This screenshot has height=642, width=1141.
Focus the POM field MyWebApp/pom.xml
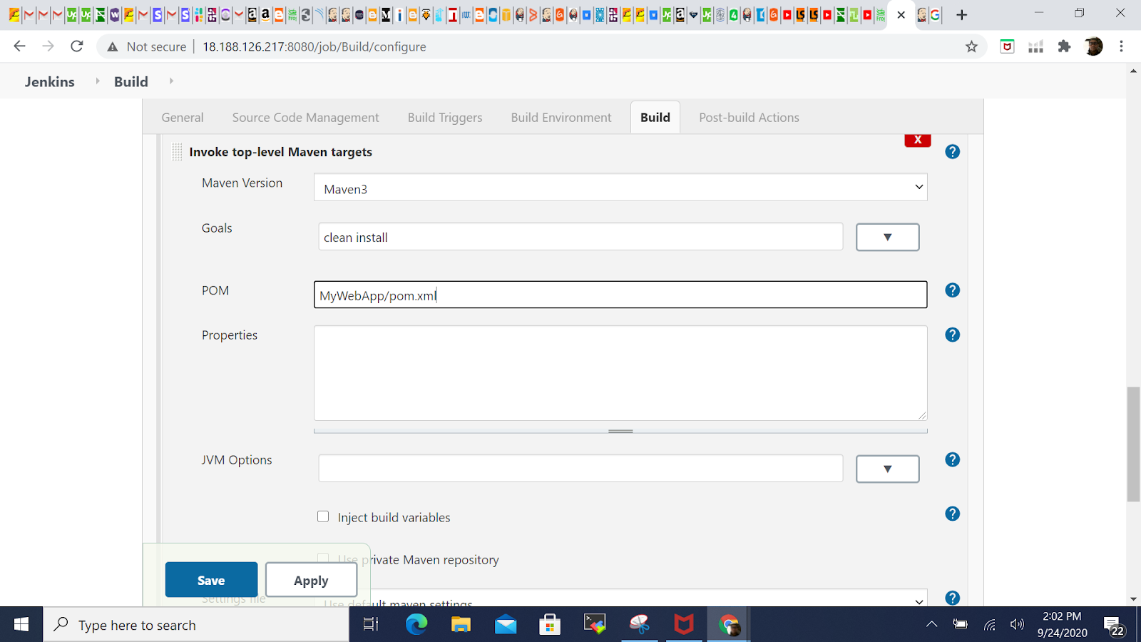click(x=620, y=295)
